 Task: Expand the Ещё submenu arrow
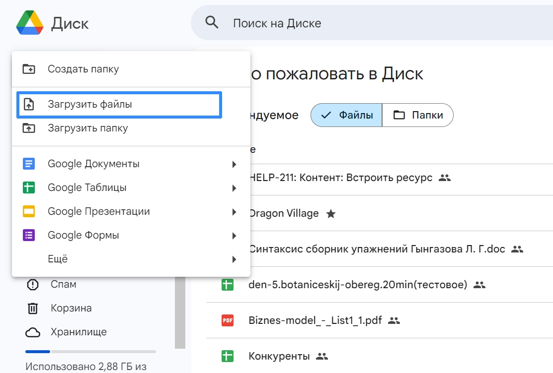(x=234, y=259)
